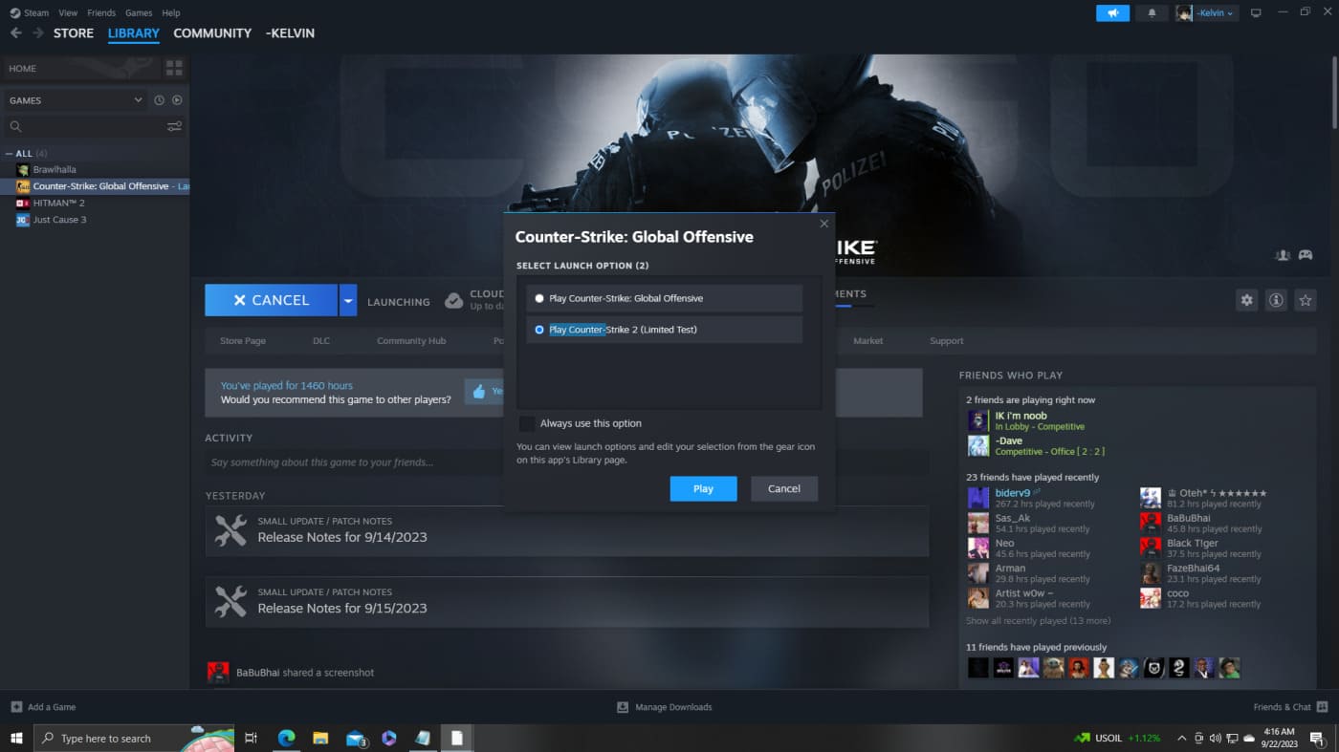Open Release Notes for 9/14/2023
1339x752 pixels.
[x=566, y=531]
